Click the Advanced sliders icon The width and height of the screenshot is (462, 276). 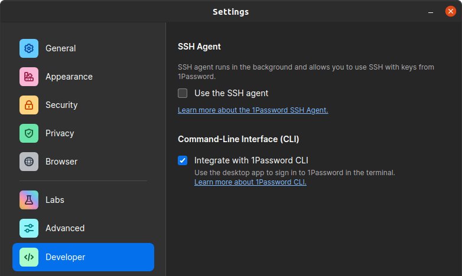(29, 228)
